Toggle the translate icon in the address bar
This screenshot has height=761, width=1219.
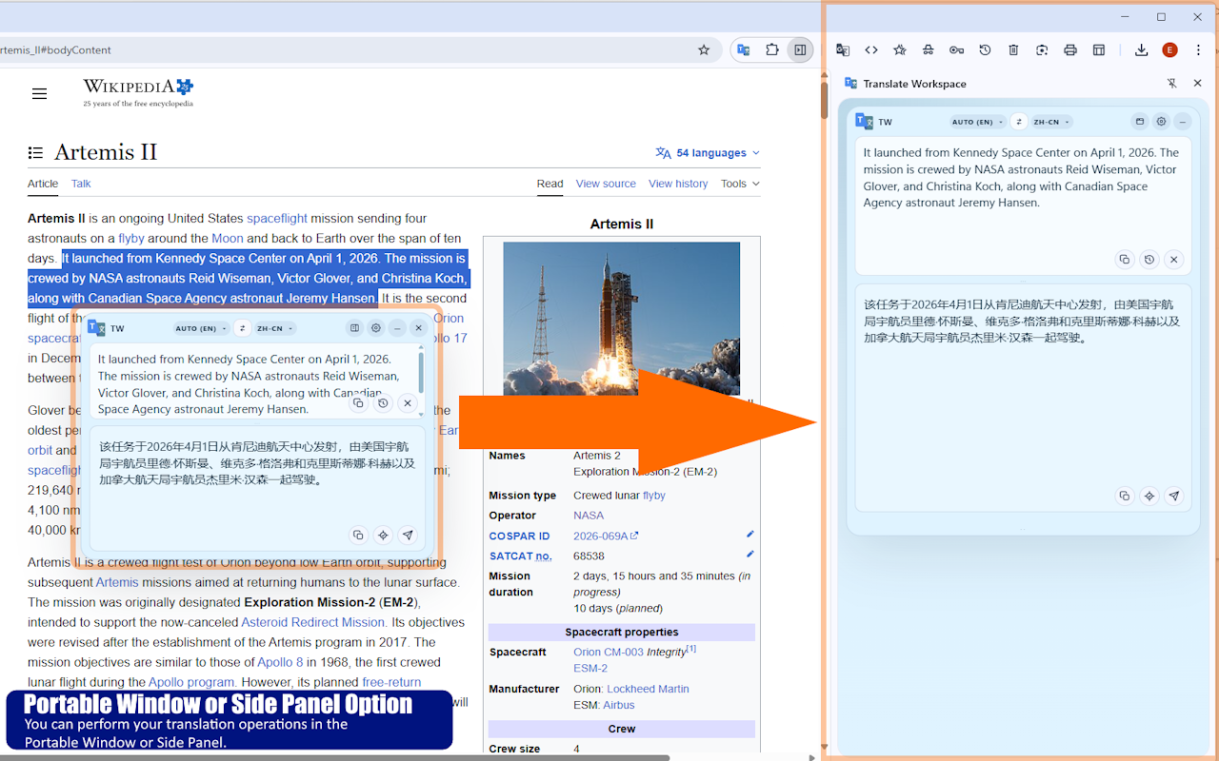click(x=744, y=49)
